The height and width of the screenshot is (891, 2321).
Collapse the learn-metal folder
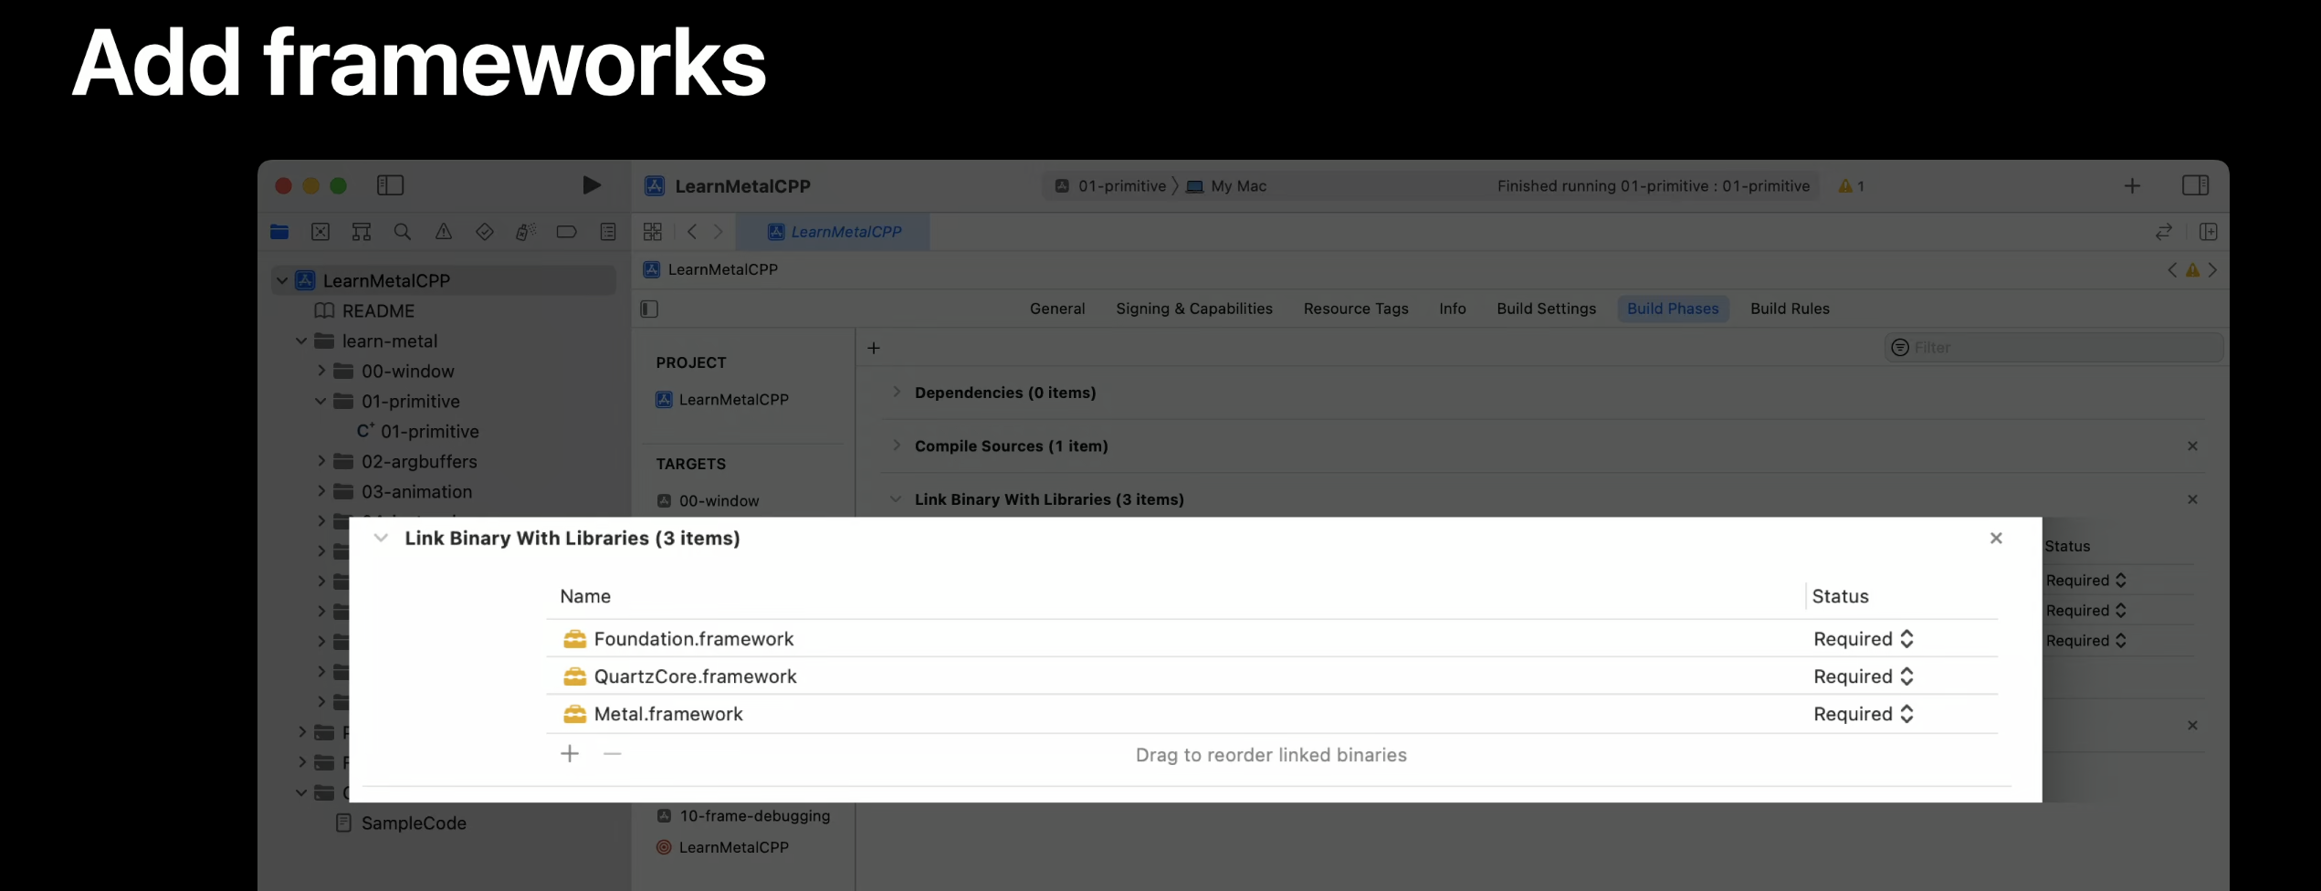tap(301, 341)
